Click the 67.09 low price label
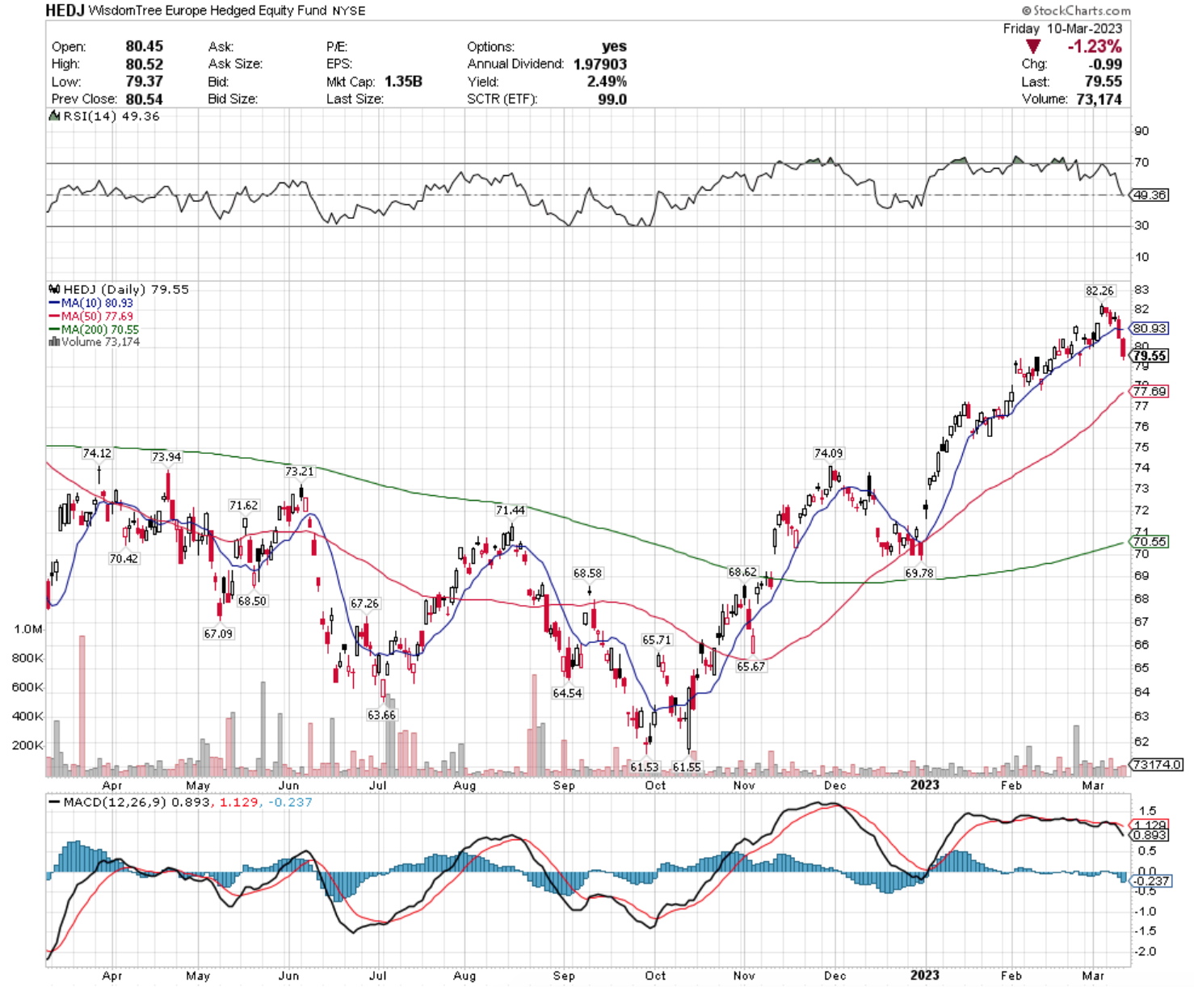The width and height of the screenshot is (1194, 987). pyautogui.click(x=218, y=634)
